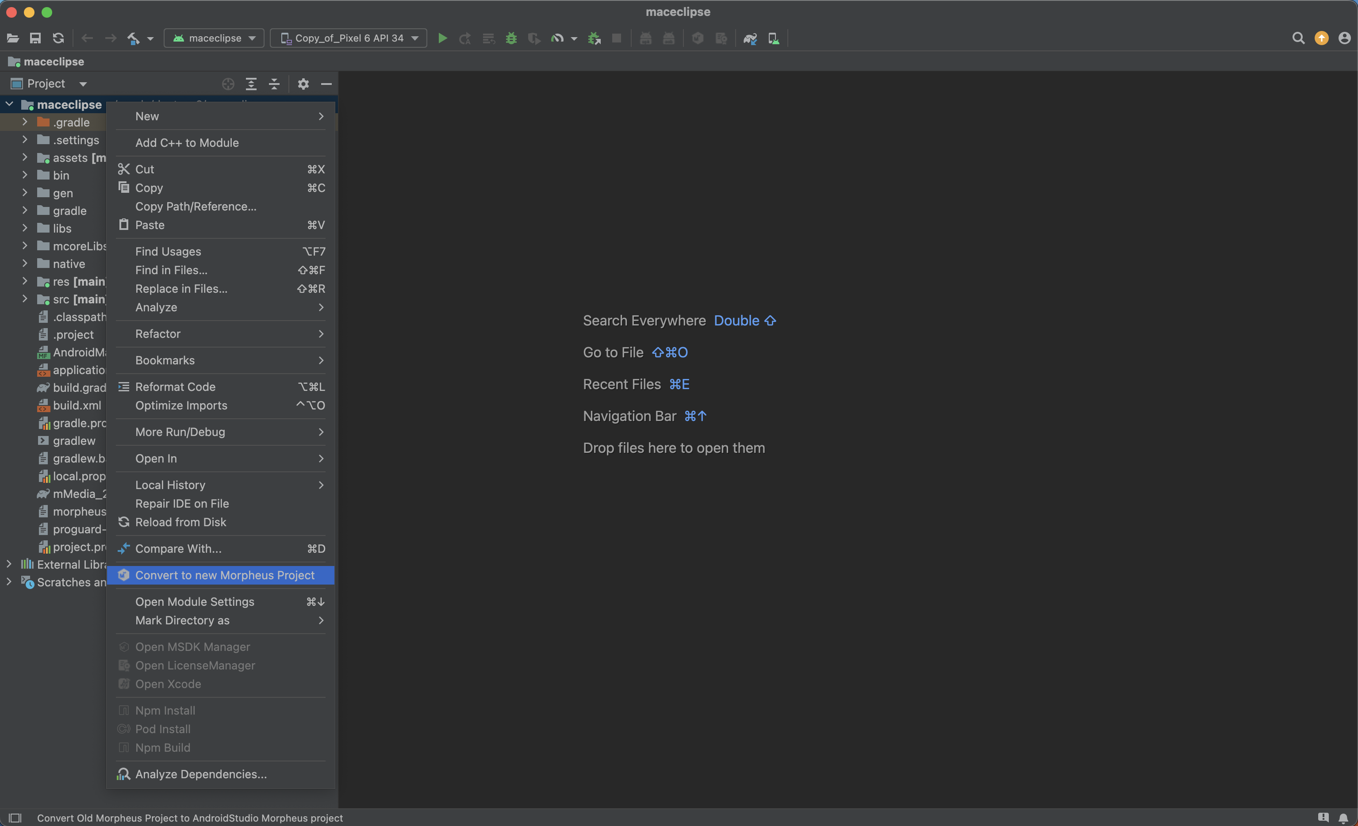Choose Reload from Disk menu entry

click(x=180, y=522)
